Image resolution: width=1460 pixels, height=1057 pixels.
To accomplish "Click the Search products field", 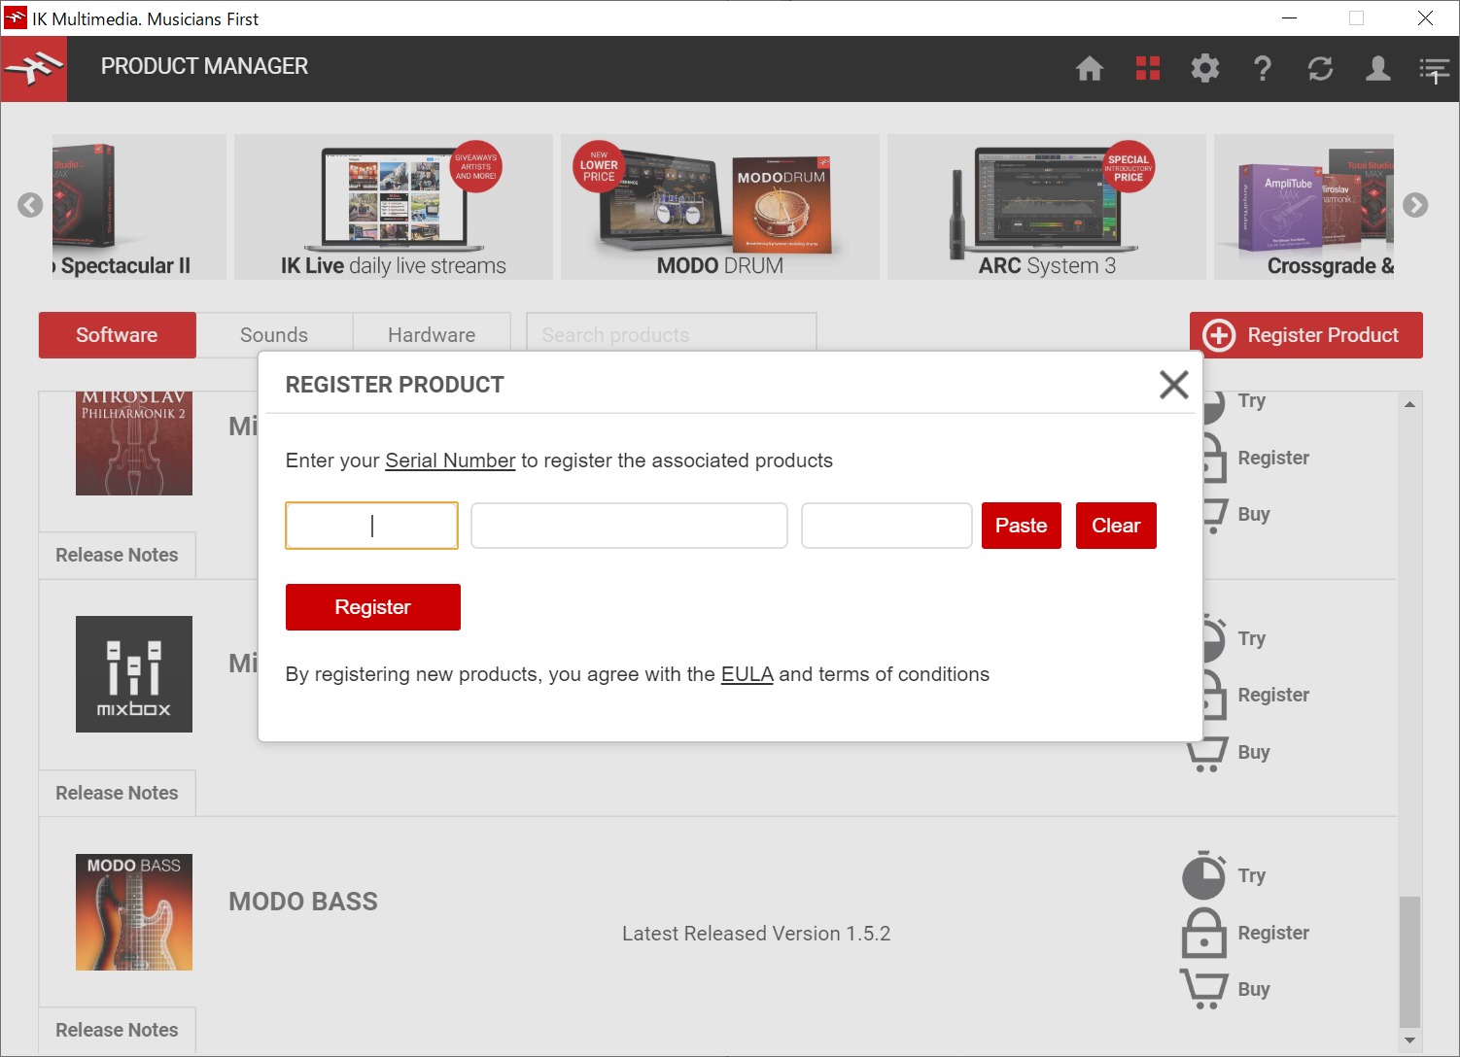I will pos(671,332).
